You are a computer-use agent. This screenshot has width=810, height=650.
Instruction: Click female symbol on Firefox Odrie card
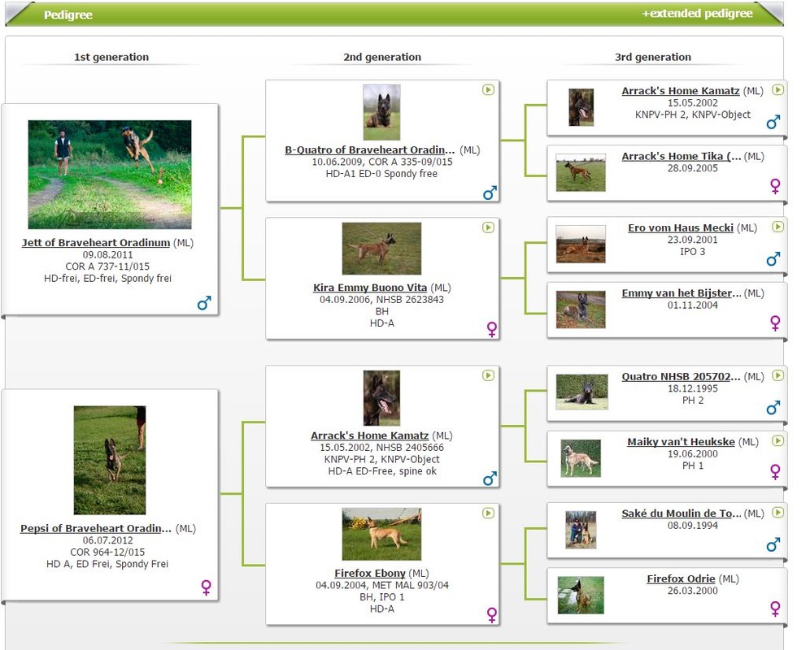pyautogui.click(x=775, y=609)
